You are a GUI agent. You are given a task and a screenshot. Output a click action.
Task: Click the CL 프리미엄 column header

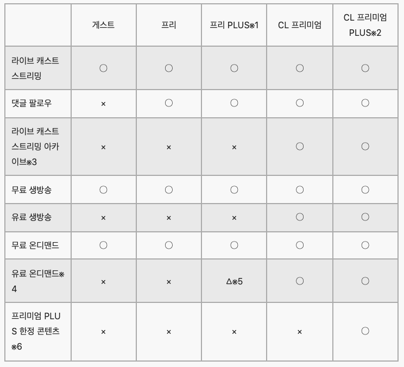(x=300, y=25)
